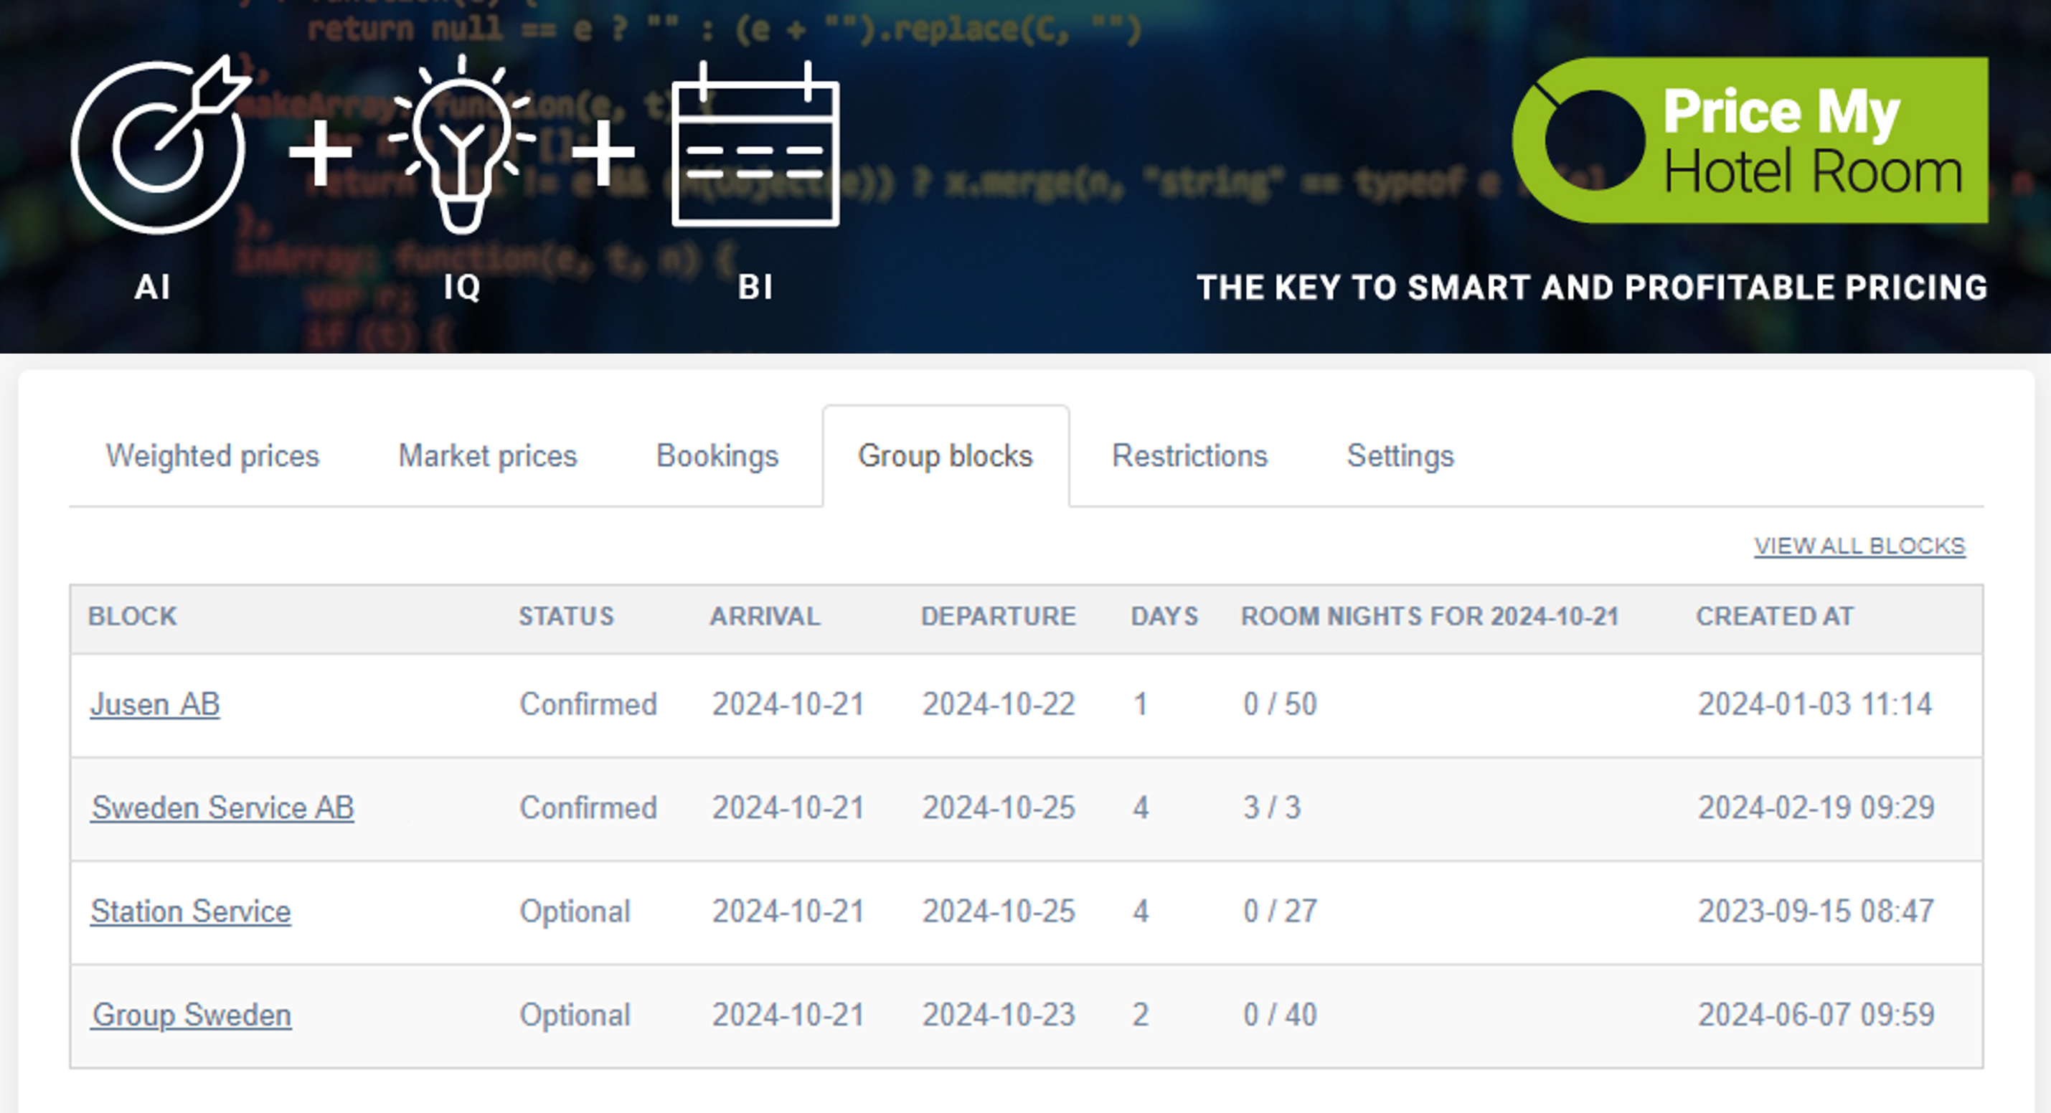Click the IQ lightbulb icon
Viewport: 2051px width, 1113px height.
point(461,146)
